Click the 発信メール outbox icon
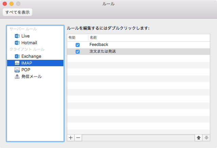Image resolution: width=217 pixels, height=148 pixels. (x=17, y=77)
